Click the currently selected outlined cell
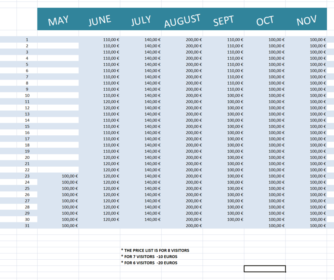Image resolution: width=334 pixels, height=280 pixels. [x=265, y=269]
